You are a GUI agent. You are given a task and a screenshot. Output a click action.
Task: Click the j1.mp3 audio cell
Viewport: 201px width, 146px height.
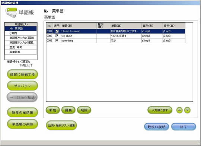(174, 31)
